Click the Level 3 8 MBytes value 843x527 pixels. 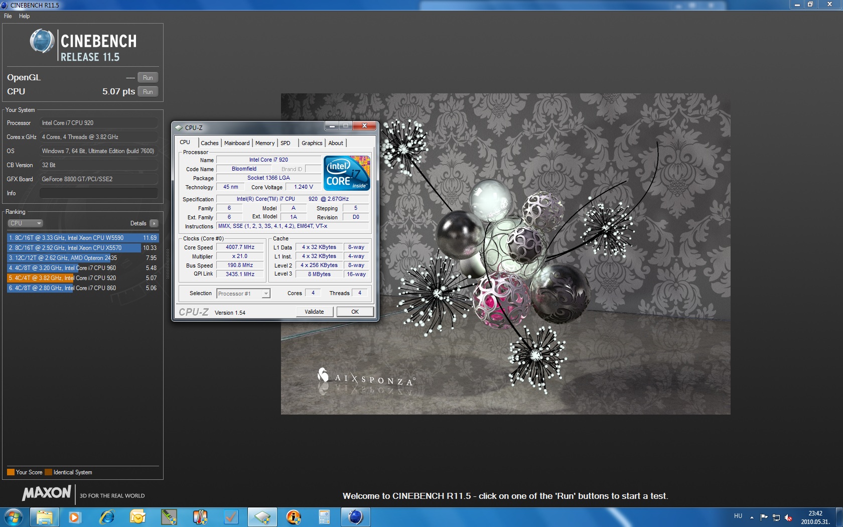pyautogui.click(x=319, y=274)
